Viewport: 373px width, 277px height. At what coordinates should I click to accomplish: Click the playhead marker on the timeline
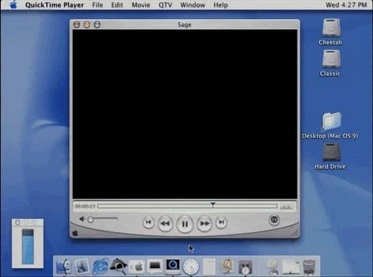click(213, 204)
